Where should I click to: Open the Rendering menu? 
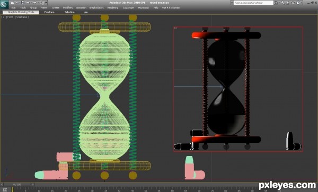[112, 8]
